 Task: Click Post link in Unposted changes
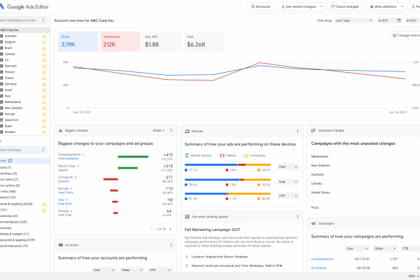(315, 208)
